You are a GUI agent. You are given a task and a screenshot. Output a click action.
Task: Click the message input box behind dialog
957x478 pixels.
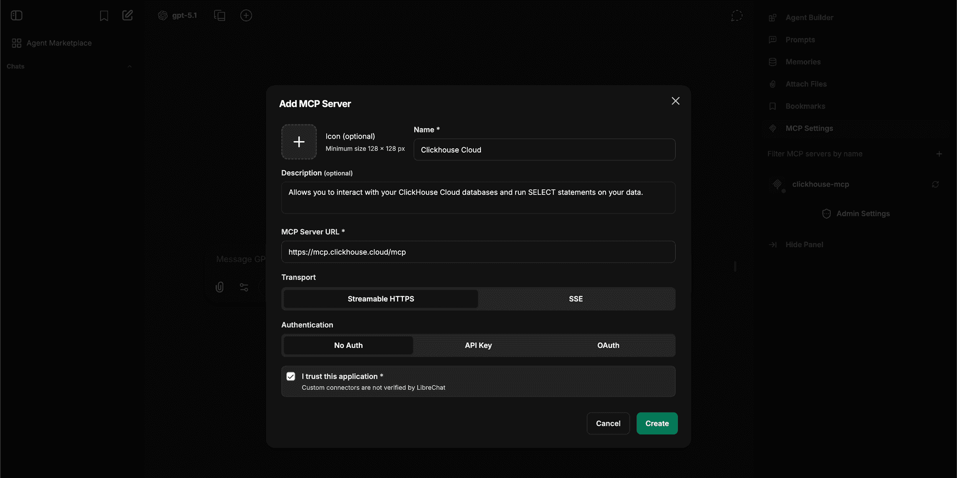pyautogui.click(x=240, y=259)
